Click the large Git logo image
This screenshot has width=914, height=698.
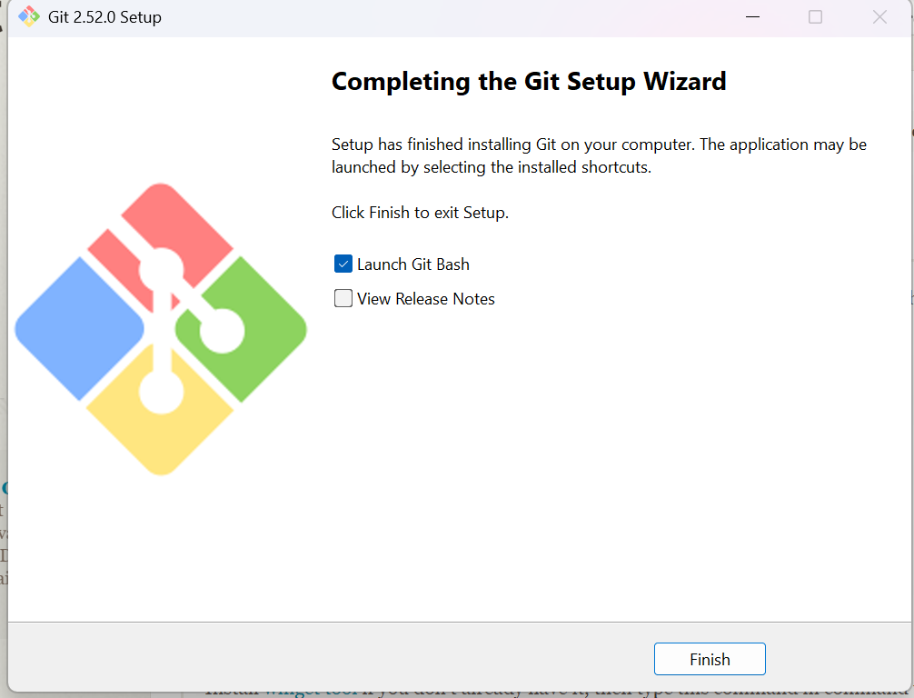coord(161,330)
